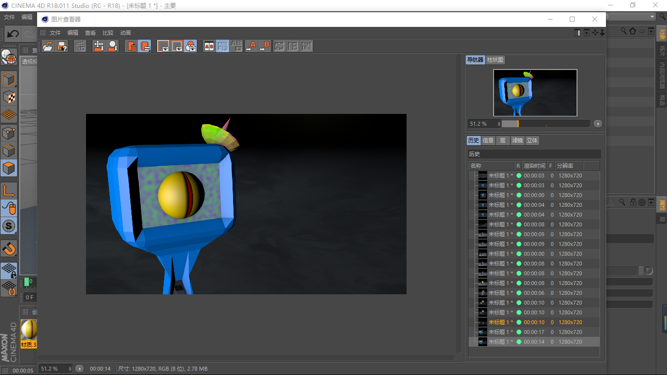Click the Set as A compare icon
The image size is (667, 375).
click(251, 46)
